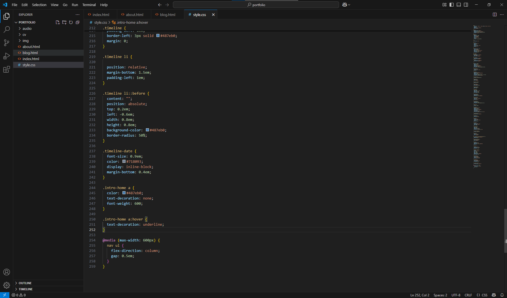The width and height of the screenshot is (507, 298).
Task: Open the Terminal menu
Action: click(89, 5)
